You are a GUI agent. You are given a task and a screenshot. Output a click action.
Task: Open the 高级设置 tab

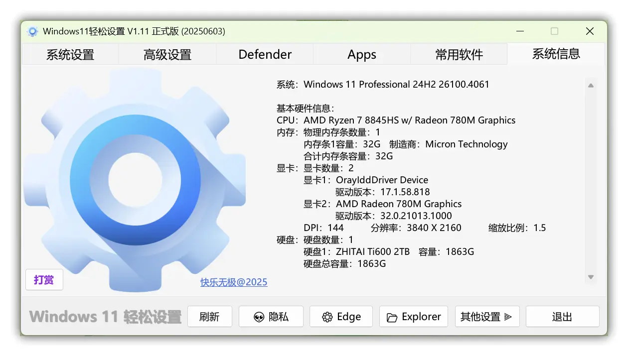[167, 54]
